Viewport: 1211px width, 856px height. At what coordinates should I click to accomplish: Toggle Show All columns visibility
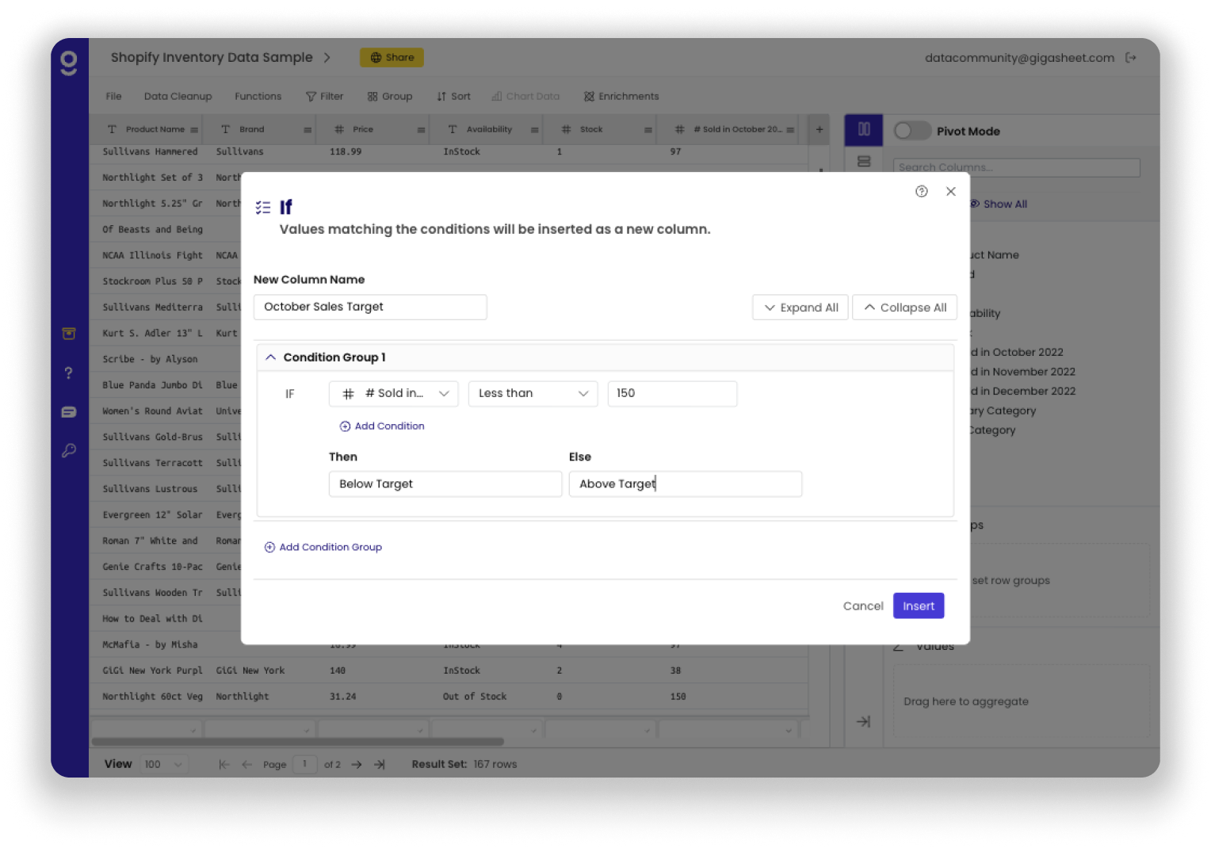coord(999,204)
